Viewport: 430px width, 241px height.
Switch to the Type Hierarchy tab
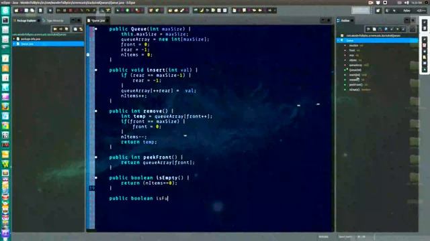(54, 21)
